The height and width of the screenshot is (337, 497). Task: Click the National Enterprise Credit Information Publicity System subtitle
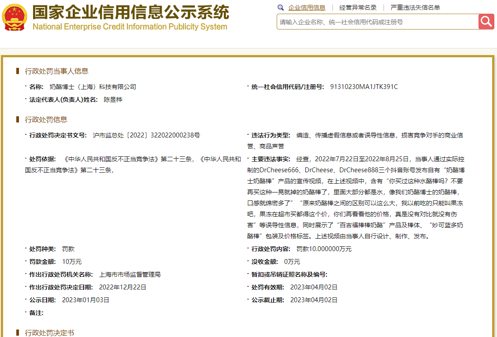pos(130,26)
